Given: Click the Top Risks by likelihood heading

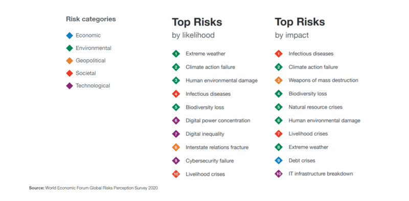Looking at the screenshot, I should coord(197,28).
